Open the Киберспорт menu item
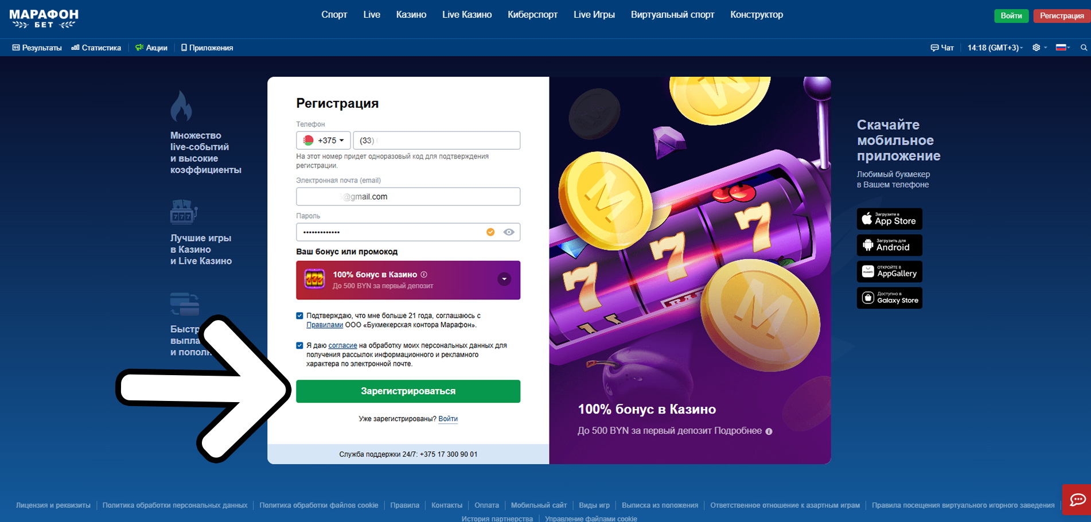The height and width of the screenshot is (522, 1091). pos(532,15)
